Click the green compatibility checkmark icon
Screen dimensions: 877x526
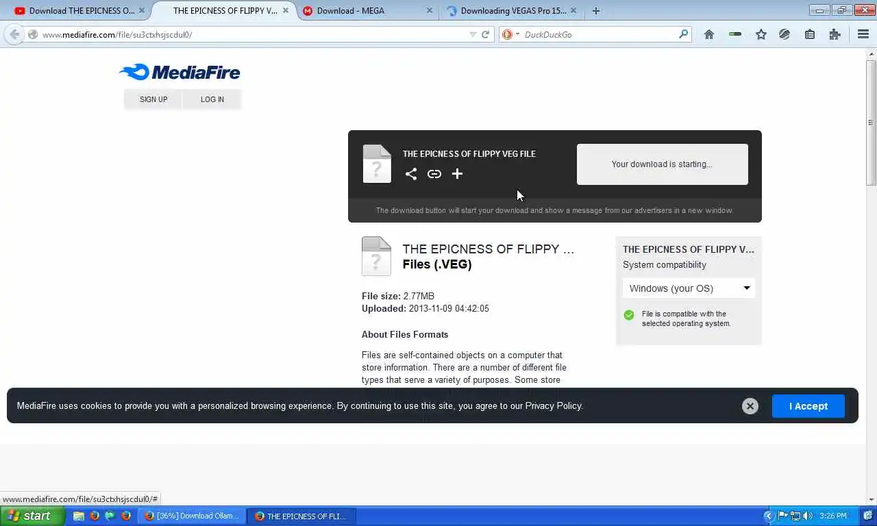(629, 315)
